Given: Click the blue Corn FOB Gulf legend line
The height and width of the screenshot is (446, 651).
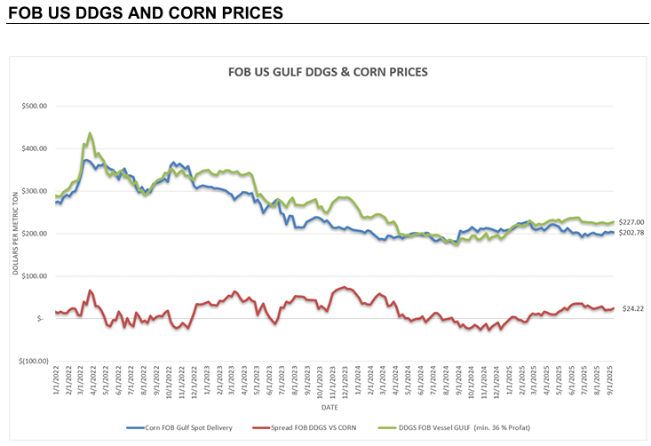Looking at the screenshot, I should point(135,427).
